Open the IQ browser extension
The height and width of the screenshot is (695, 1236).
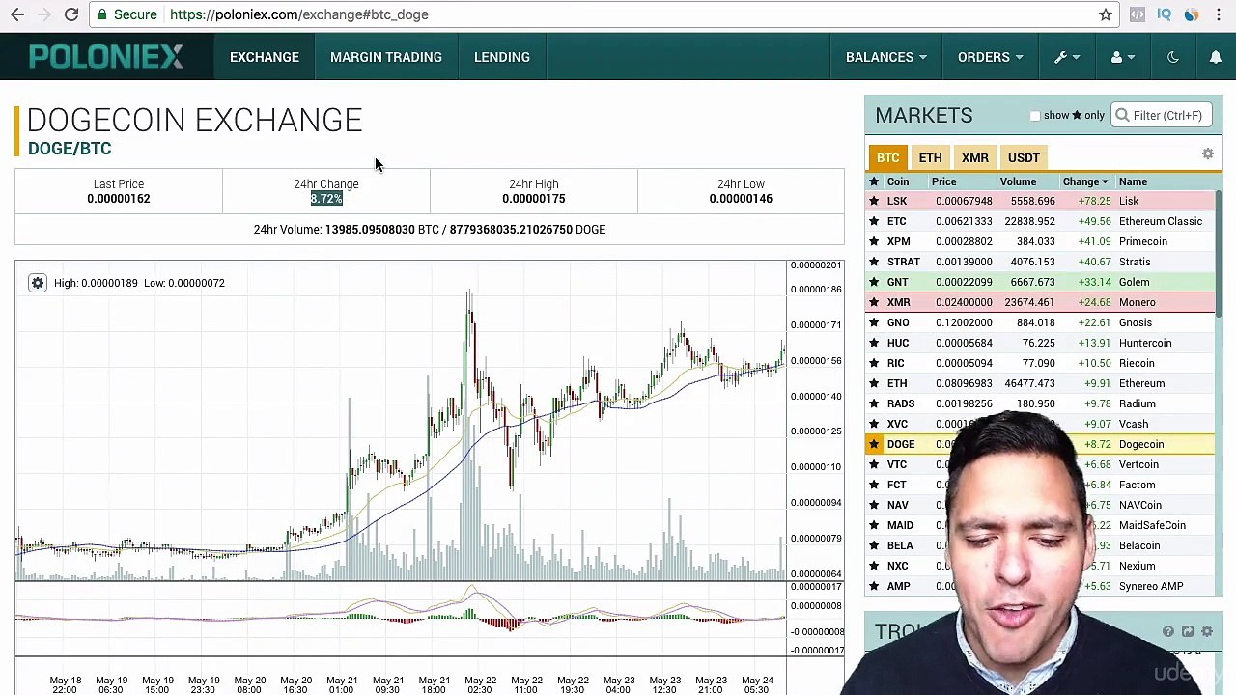1165,14
